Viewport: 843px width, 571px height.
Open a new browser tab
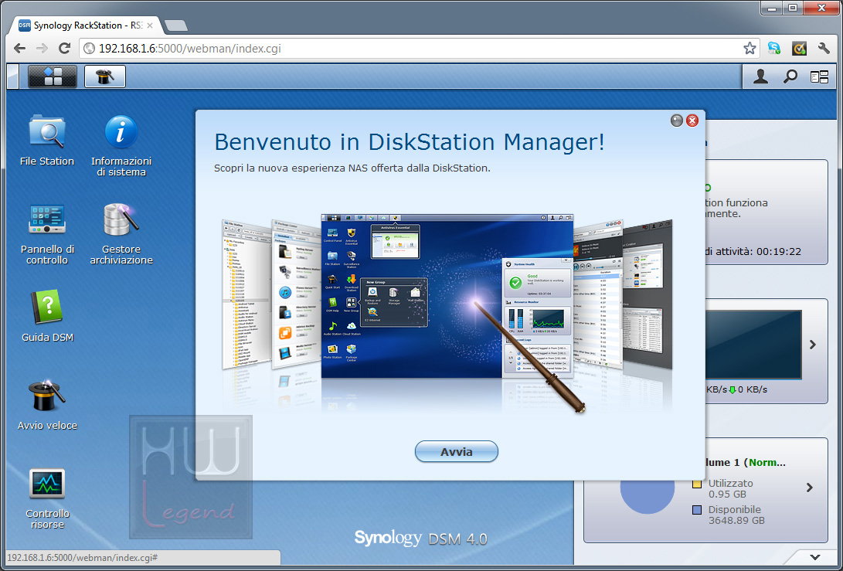176,25
